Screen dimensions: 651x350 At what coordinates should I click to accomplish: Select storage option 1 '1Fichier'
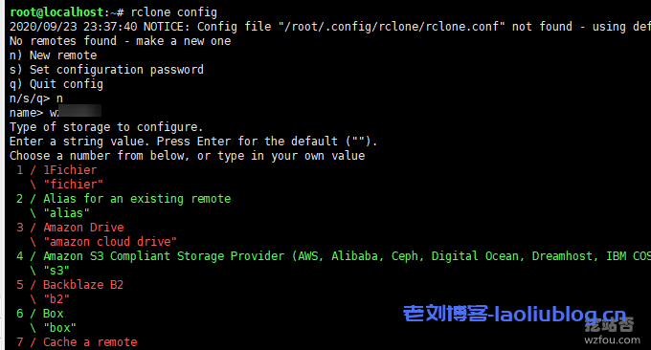coord(56,170)
